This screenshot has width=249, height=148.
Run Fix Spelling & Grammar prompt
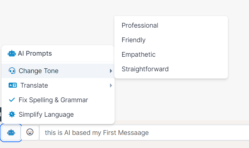pos(53,100)
